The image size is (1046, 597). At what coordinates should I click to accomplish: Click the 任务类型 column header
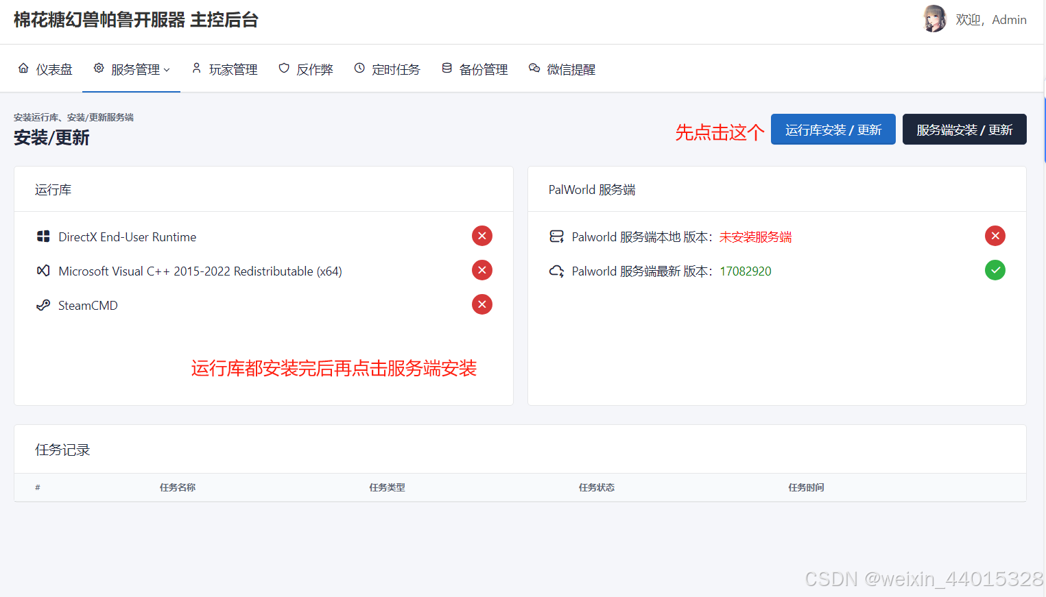click(x=387, y=487)
